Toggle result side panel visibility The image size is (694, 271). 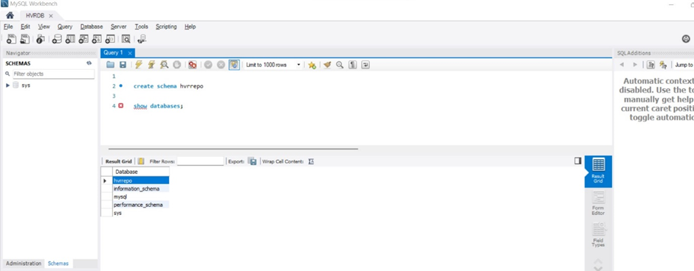[x=577, y=161]
